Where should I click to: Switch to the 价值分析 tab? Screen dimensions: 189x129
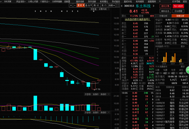(x=163, y=16)
